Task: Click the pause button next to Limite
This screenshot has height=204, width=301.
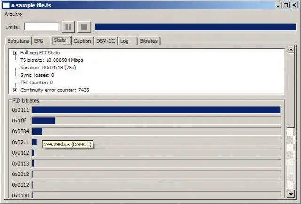Action: tap(68, 27)
